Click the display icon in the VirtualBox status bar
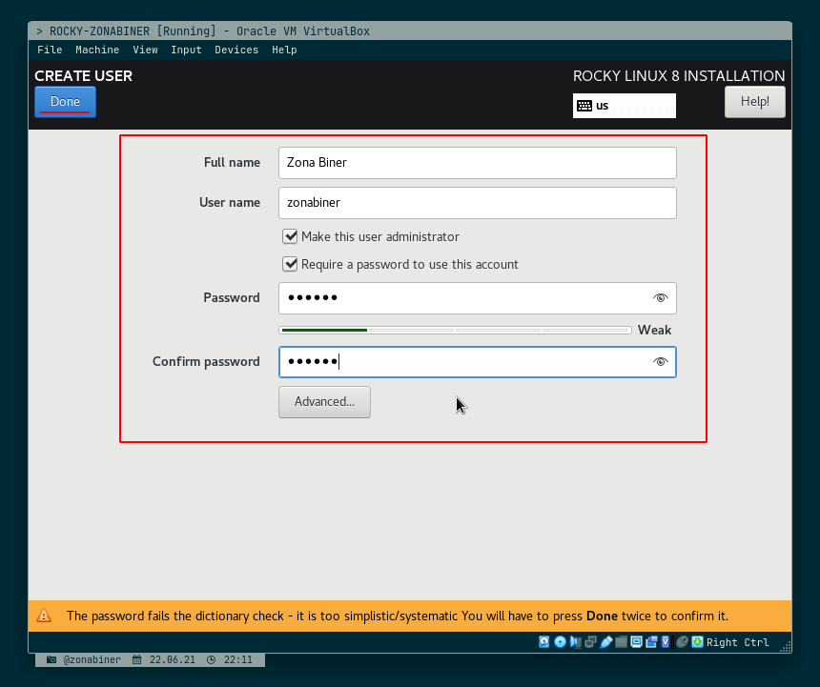Screen dimensions: 820x687 636,642
